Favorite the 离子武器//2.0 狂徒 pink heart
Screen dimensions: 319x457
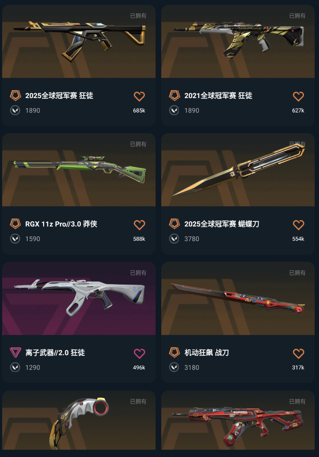pyautogui.click(x=139, y=353)
